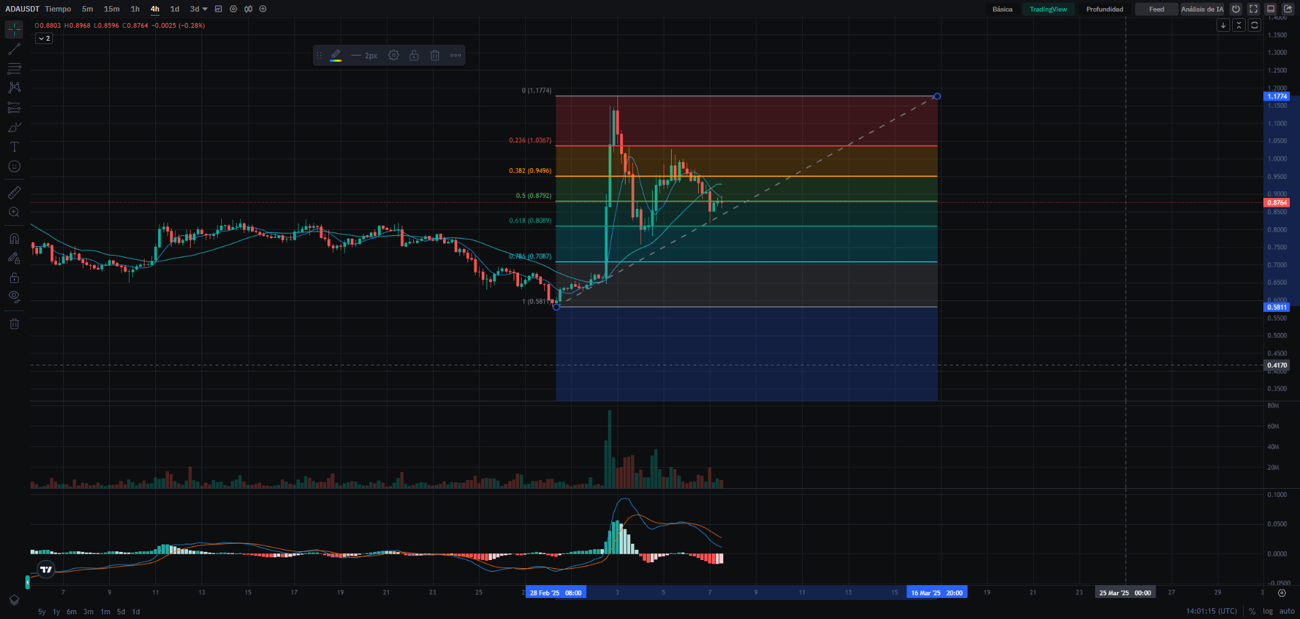Toggle lock all drawings in left toolbar
Screen dimensions: 1300x619
click(14, 278)
